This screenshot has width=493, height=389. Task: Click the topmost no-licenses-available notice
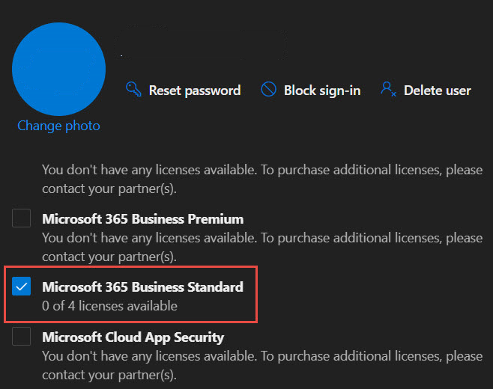(262, 170)
